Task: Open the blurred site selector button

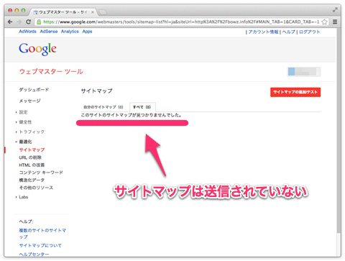Action: (x=304, y=72)
